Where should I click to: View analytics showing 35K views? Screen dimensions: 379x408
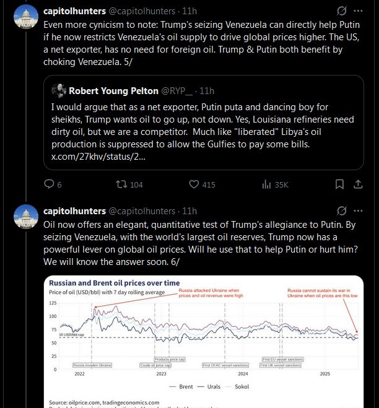pyautogui.click(x=267, y=184)
